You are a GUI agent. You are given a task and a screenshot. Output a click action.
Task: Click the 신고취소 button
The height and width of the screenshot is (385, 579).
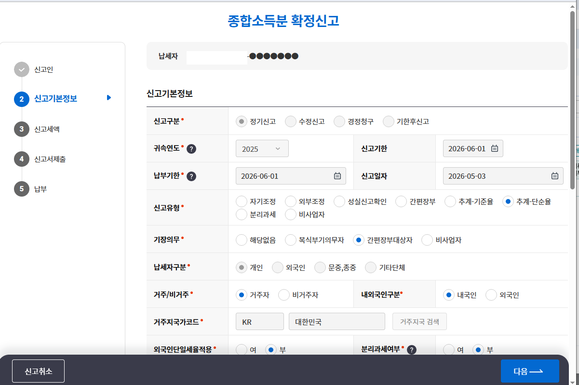click(39, 371)
